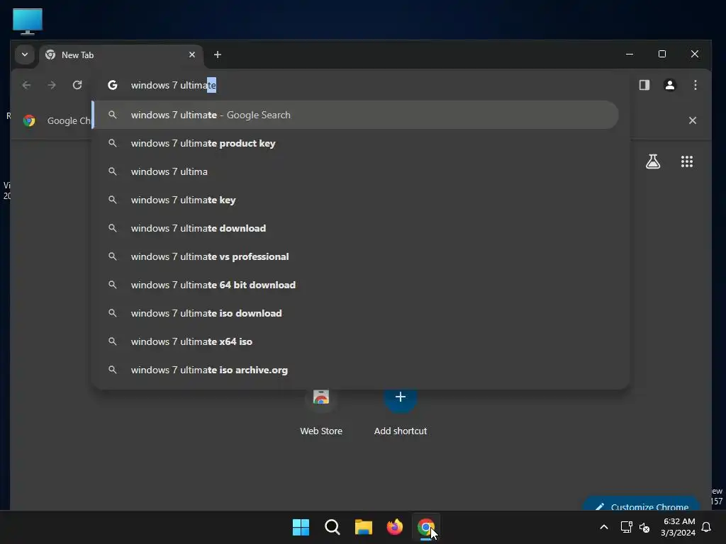Show hidden system tray icons
This screenshot has height=544, width=726.
click(x=604, y=527)
